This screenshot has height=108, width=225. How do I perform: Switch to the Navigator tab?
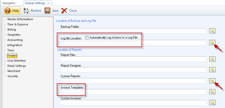click(9, 3)
